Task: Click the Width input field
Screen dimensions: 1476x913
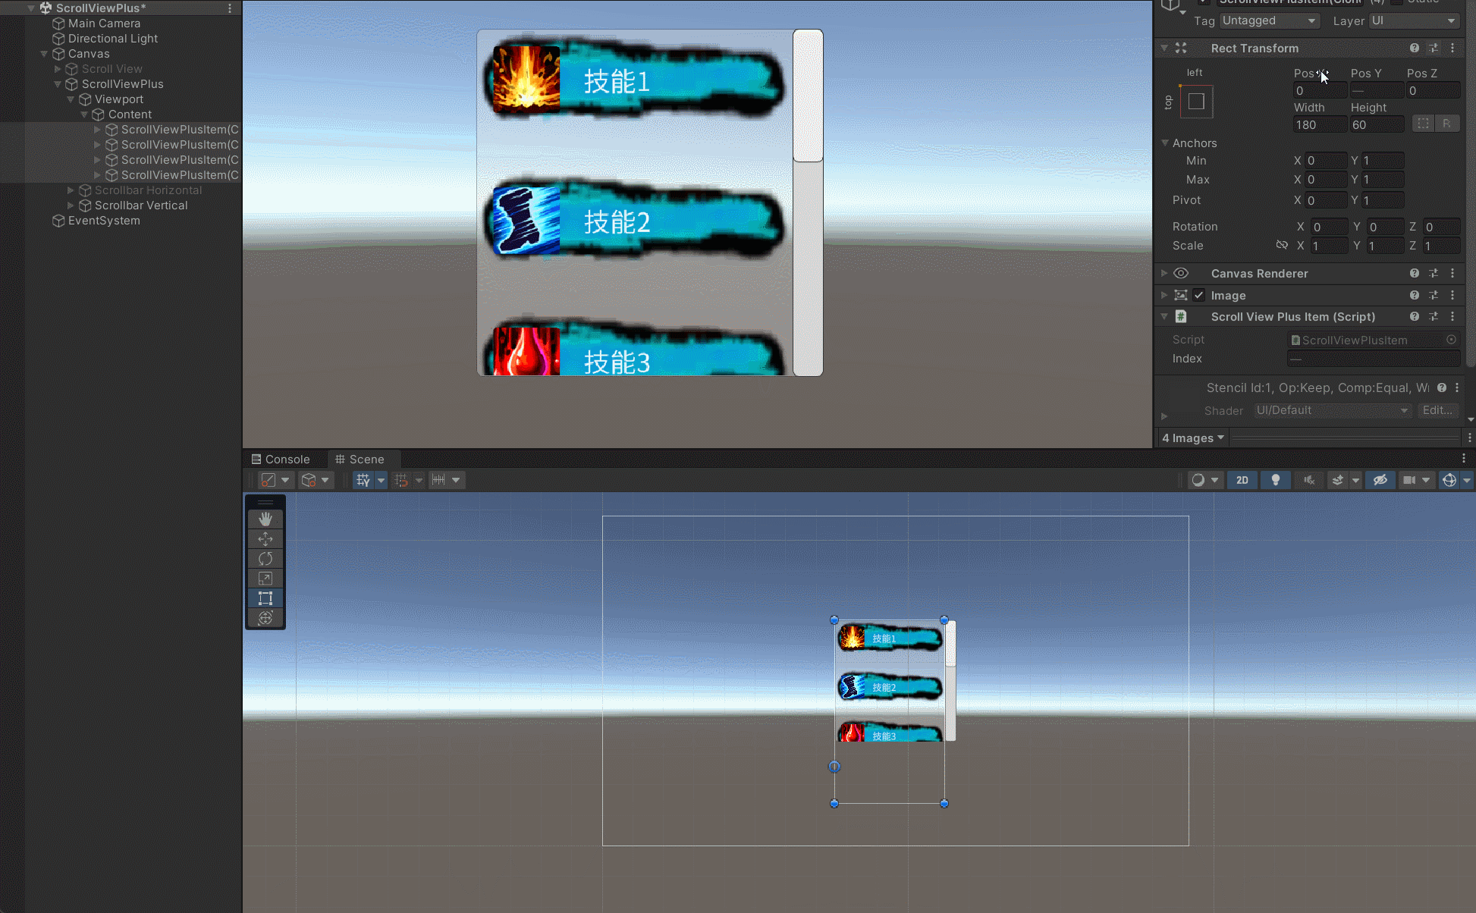Action: [1319, 125]
